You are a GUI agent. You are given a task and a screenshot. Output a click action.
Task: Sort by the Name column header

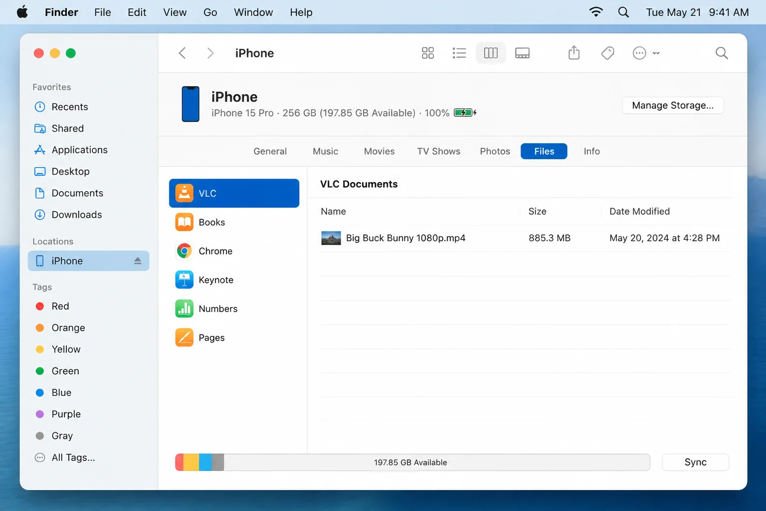coord(333,211)
